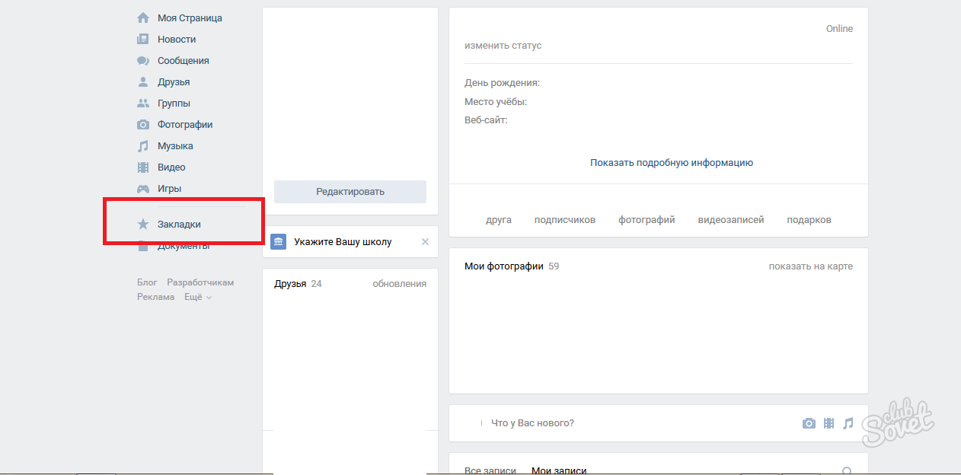
Task: Go to Новости in the sidebar
Action: pos(177,39)
